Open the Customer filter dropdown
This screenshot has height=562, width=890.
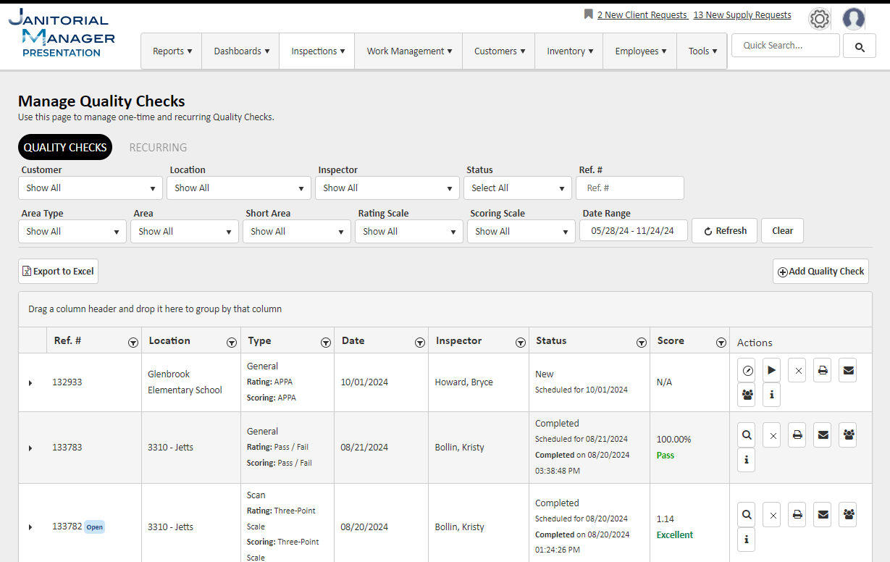[91, 188]
